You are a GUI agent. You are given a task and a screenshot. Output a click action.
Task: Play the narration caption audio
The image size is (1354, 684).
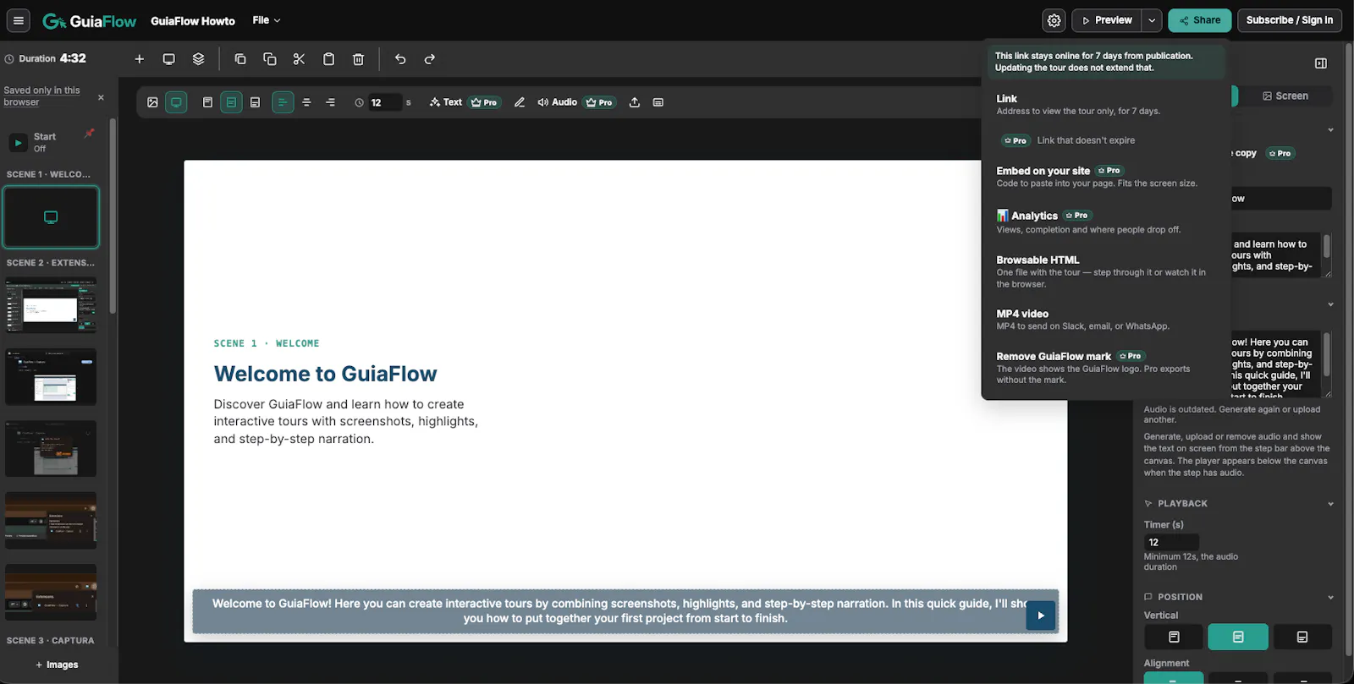1041,616
